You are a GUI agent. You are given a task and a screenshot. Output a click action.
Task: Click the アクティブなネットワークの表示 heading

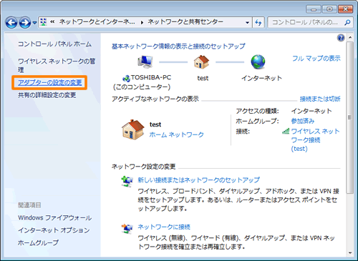pyautogui.click(x=155, y=99)
